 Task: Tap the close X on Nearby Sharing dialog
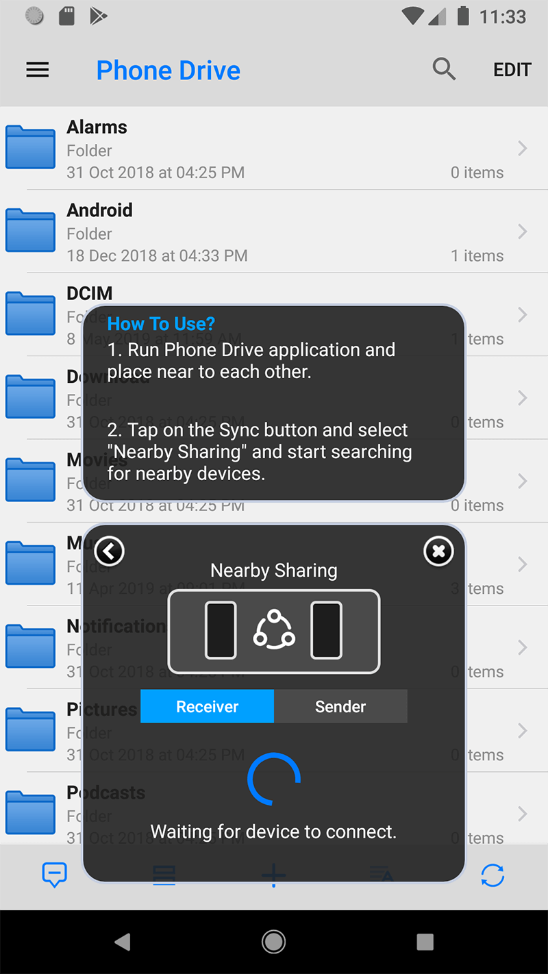[438, 551]
